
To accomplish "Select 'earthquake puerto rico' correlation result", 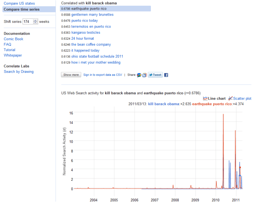I will click(x=89, y=9).
